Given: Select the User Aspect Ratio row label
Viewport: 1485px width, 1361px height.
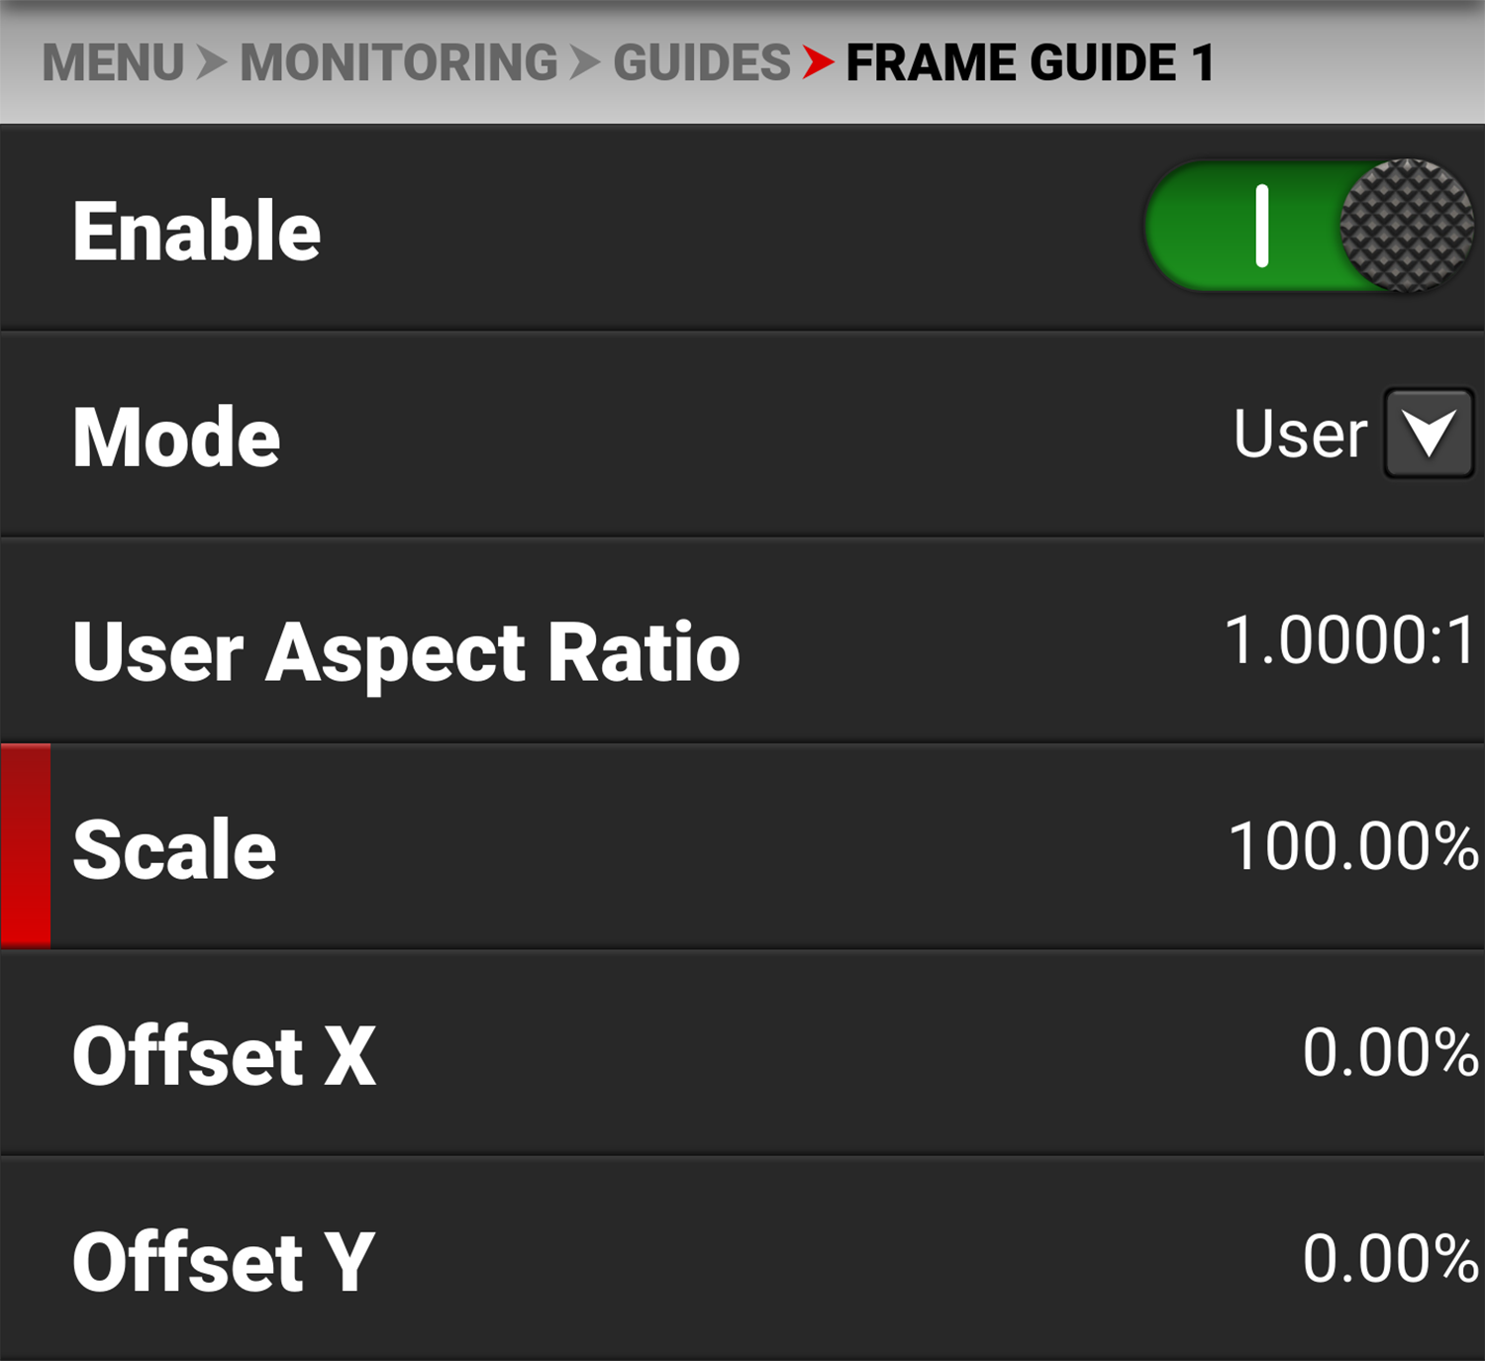Looking at the screenshot, I should [x=406, y=652].
